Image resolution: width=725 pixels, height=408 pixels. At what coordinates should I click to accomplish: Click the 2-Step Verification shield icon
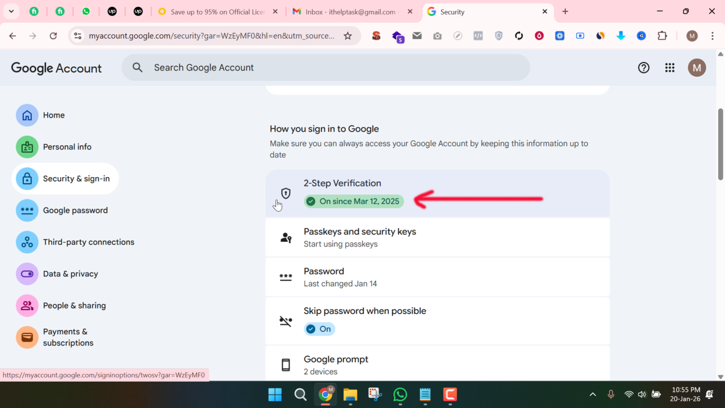tap(285, 193)
